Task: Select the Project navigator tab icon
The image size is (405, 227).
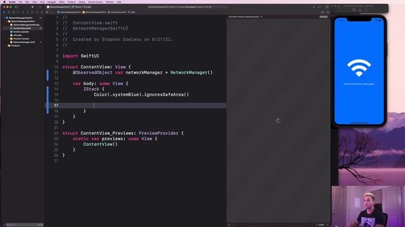Action: [x=4, y=12]
